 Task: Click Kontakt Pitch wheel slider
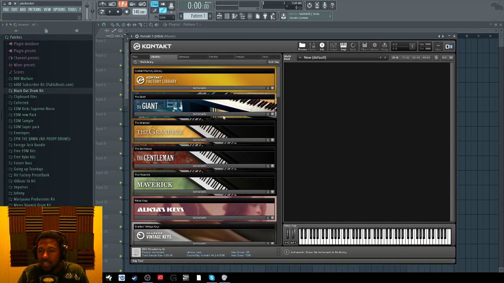[288, 234]
